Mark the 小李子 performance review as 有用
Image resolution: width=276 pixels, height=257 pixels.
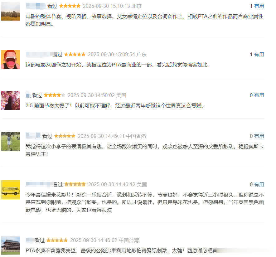(259, 136)
